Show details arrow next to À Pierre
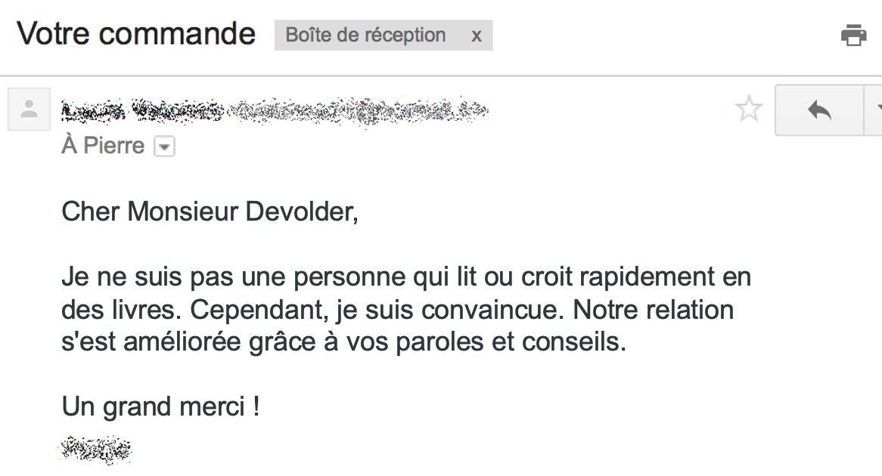This screenshot has height=476, width=882. (x=164, y=147)
